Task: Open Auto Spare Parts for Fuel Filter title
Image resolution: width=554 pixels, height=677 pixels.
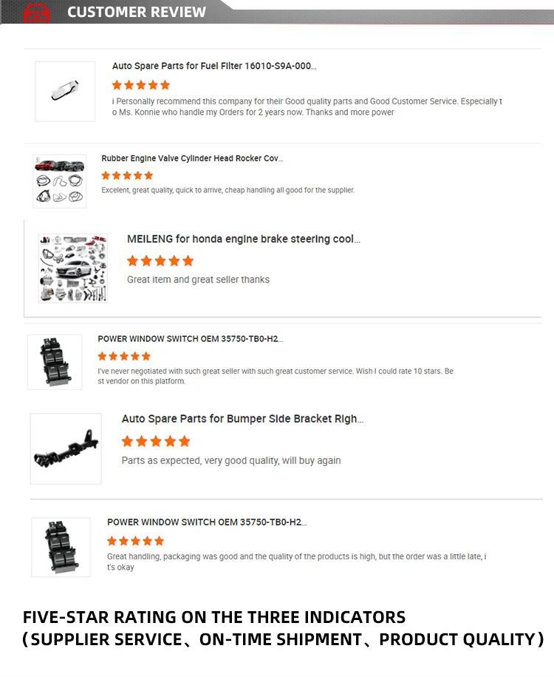Action: [214, 66]
